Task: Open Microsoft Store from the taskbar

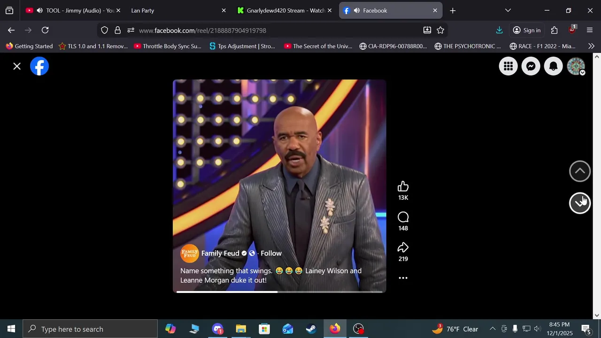Action: 264,329
